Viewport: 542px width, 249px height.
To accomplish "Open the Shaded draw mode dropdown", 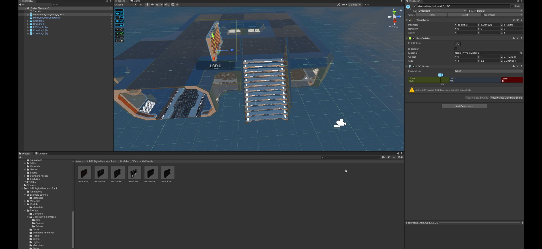I will coord(125,5).
